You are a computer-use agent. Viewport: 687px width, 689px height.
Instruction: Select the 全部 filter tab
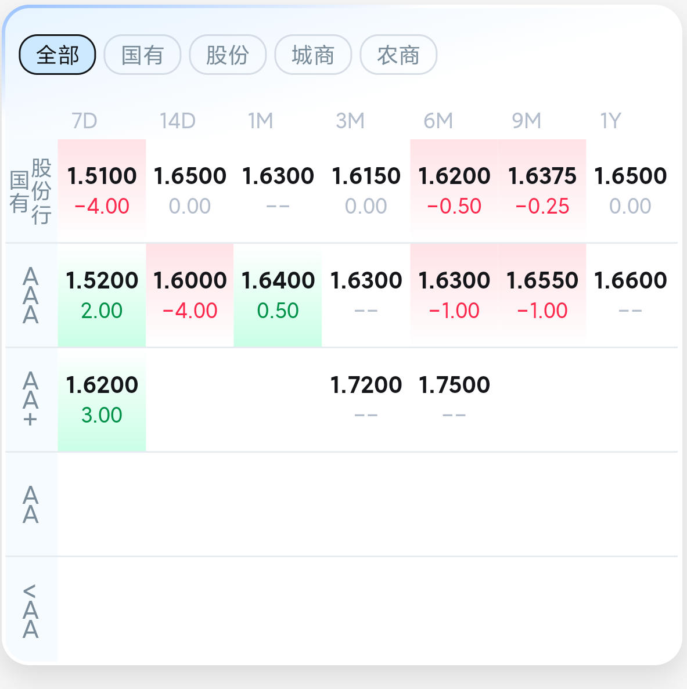click(57, 55)
